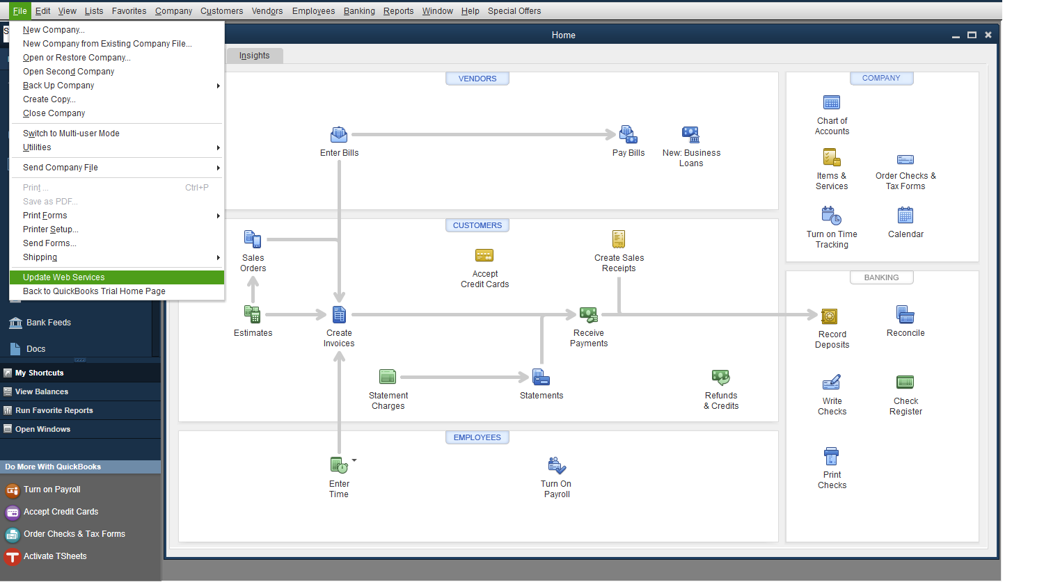The width and height of the screenshot is (1044, 582).
Task: Select Open Windows in sidebar
Action: point(80,429)
